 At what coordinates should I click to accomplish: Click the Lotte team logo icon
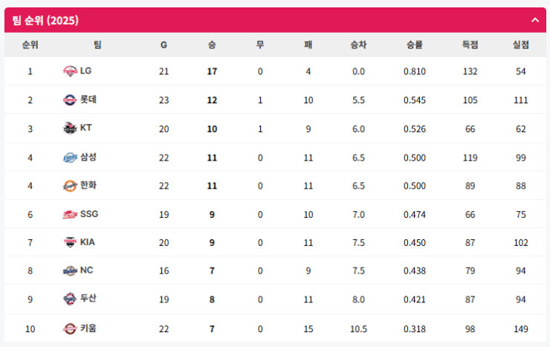(70, 100)
